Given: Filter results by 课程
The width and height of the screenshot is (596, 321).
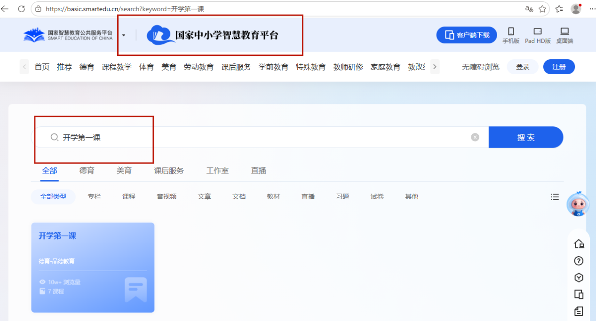Looking at the screenshot, I should (x=129, y=196).
